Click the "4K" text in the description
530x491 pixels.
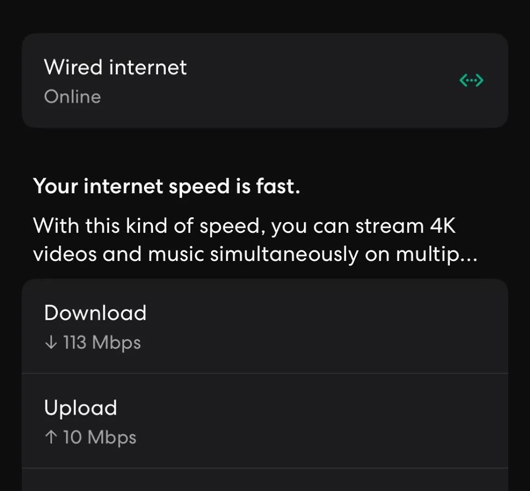(442, 225)
